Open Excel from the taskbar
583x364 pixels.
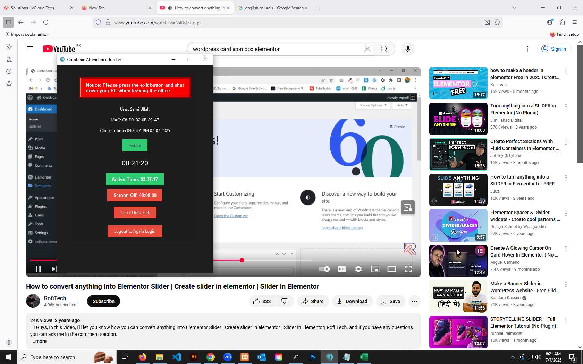click(363, 357)
